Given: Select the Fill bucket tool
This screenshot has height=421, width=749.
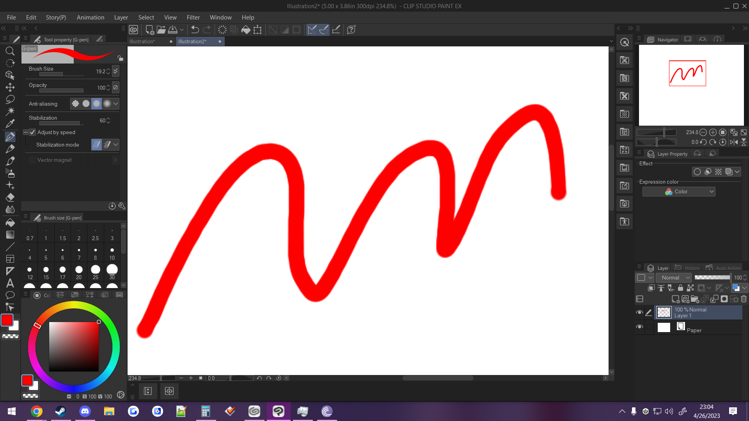Looking at the screenshot, I should [10, 222].
